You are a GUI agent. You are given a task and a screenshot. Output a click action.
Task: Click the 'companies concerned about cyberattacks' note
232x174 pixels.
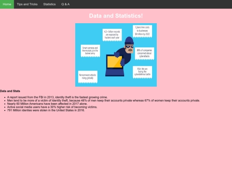click(144, 53)
